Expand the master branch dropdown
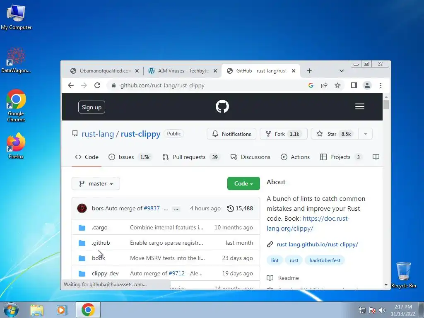The width and height of the screenshot is (424, 318). [x=96, y=183]
